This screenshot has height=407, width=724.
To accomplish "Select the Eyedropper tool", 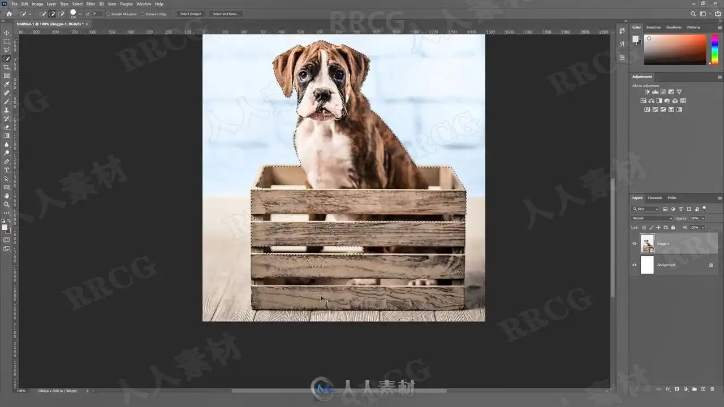I will click(x=7, y=84).
